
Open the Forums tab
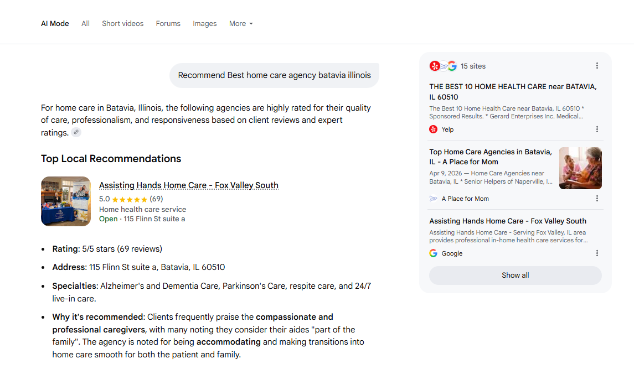click(x=168, y=24)
